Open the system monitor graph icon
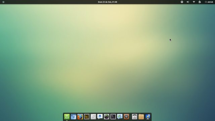This screenshot has width=215, height=121. click(87, 117)
